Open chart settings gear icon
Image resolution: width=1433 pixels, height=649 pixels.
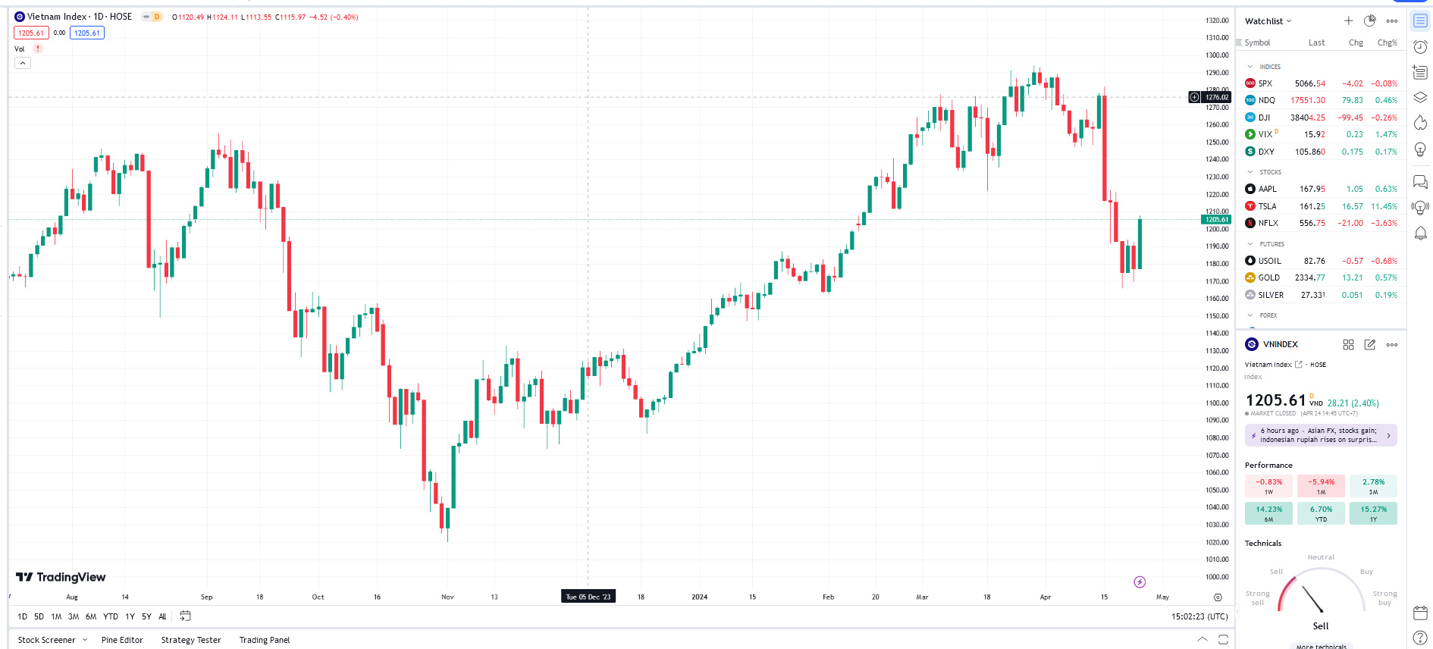[1218, 597]
